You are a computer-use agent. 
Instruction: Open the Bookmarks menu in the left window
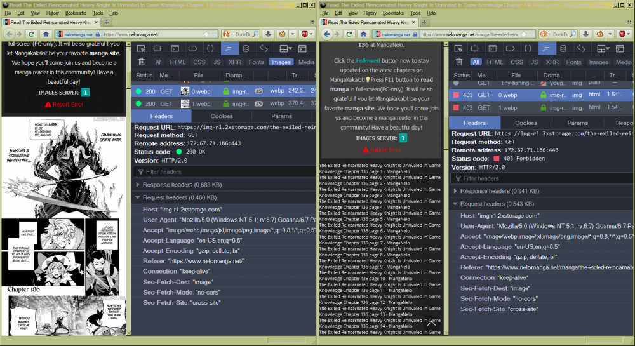tap(76, 13)
